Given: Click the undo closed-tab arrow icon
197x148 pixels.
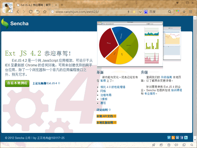Looking at the screenshot, I should tap(38, 12).
